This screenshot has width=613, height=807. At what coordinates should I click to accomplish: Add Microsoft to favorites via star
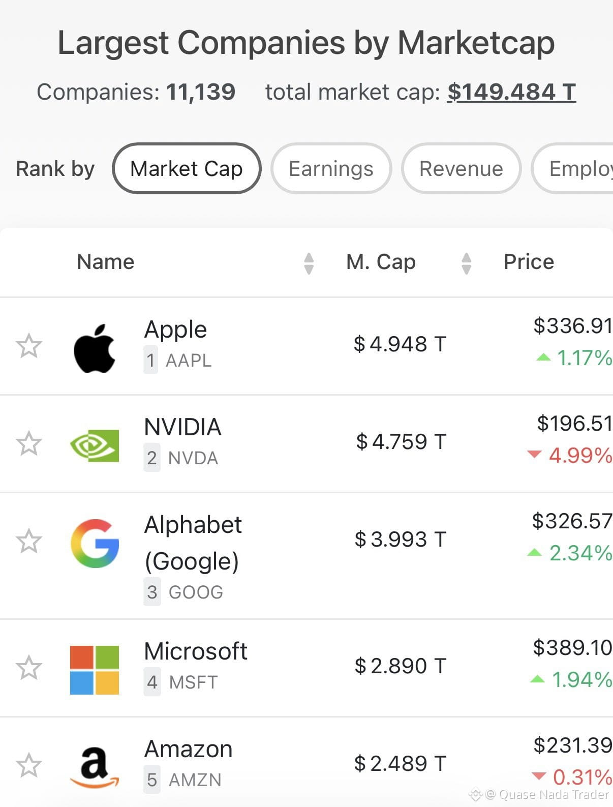point(28,668)
